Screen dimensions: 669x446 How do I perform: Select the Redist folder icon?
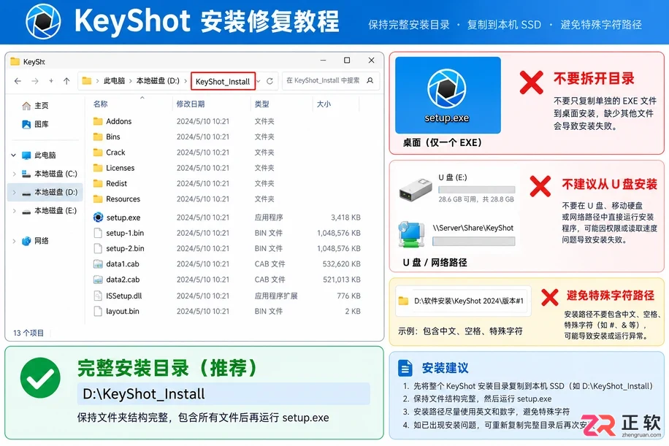98,184
